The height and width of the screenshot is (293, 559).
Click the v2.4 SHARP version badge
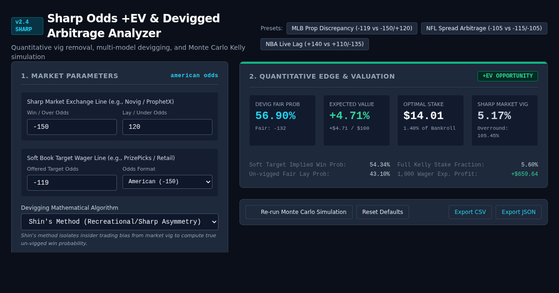27,26
